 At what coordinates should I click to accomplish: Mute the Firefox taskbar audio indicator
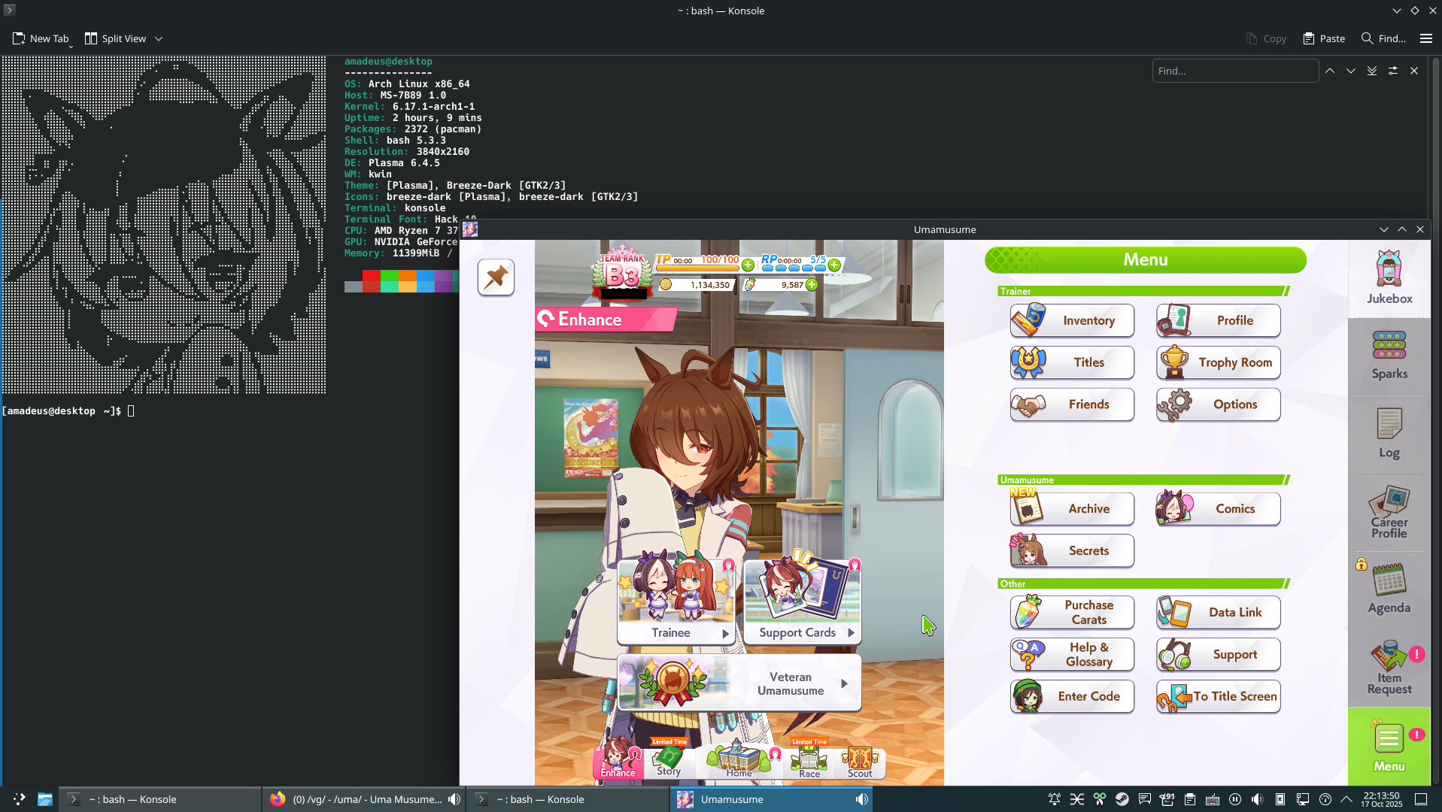454,799
